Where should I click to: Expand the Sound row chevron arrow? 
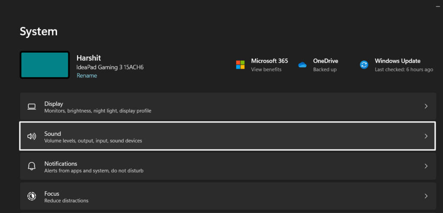[x=426, y=136]
